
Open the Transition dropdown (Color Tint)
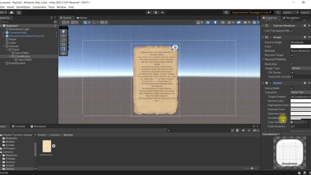click(301, 92)
